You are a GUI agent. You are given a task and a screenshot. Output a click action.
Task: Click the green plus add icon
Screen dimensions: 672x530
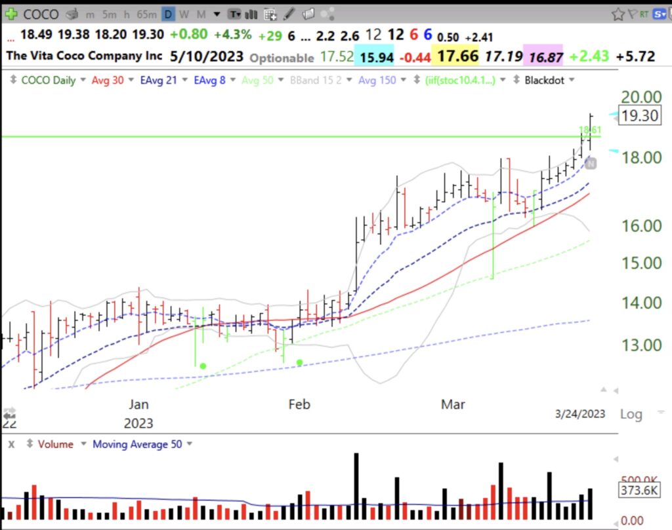pos(10,14)
